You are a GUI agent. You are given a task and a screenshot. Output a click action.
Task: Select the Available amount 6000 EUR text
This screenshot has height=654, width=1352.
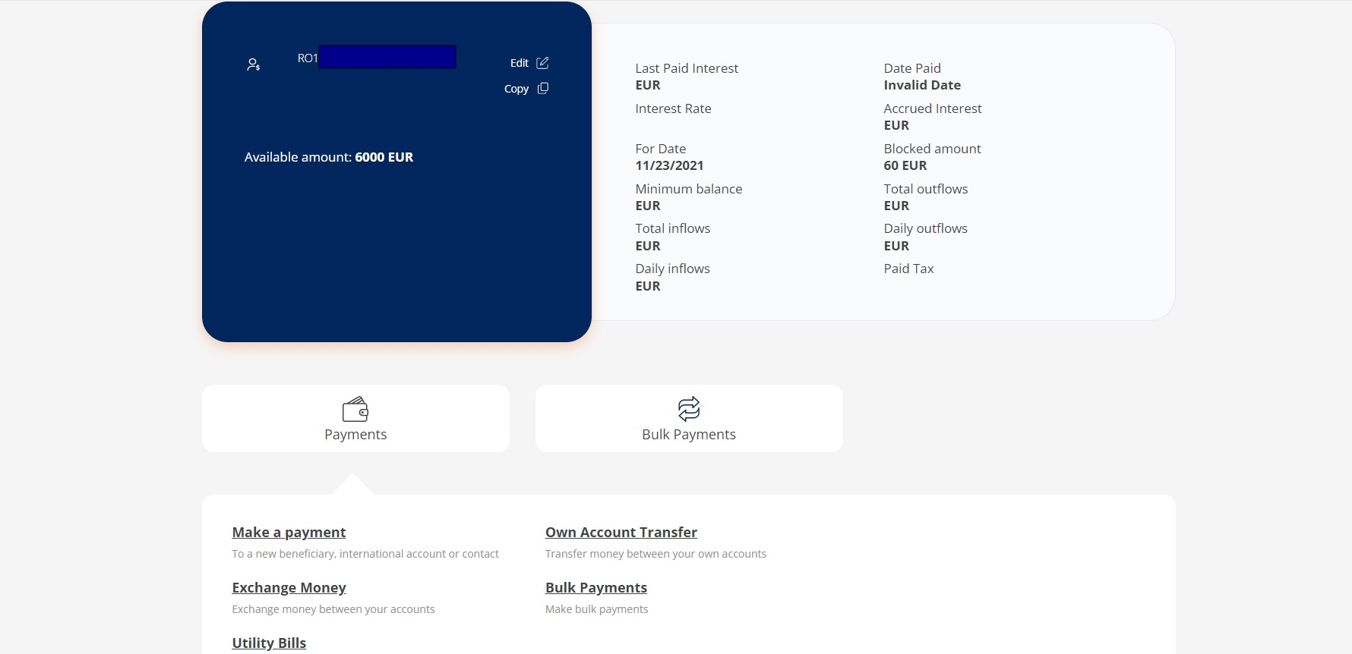[x=329, y=158]
